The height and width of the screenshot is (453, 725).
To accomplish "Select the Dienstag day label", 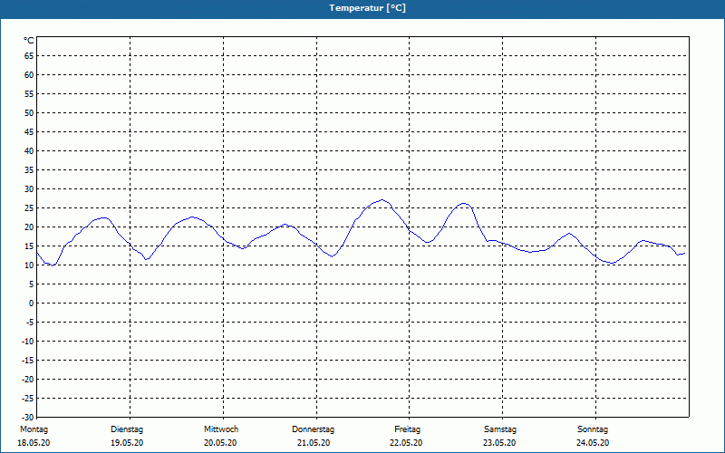I will coord(127,429).
